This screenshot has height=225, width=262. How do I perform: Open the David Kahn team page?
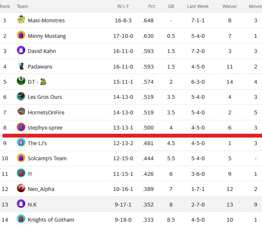(42, 51)
